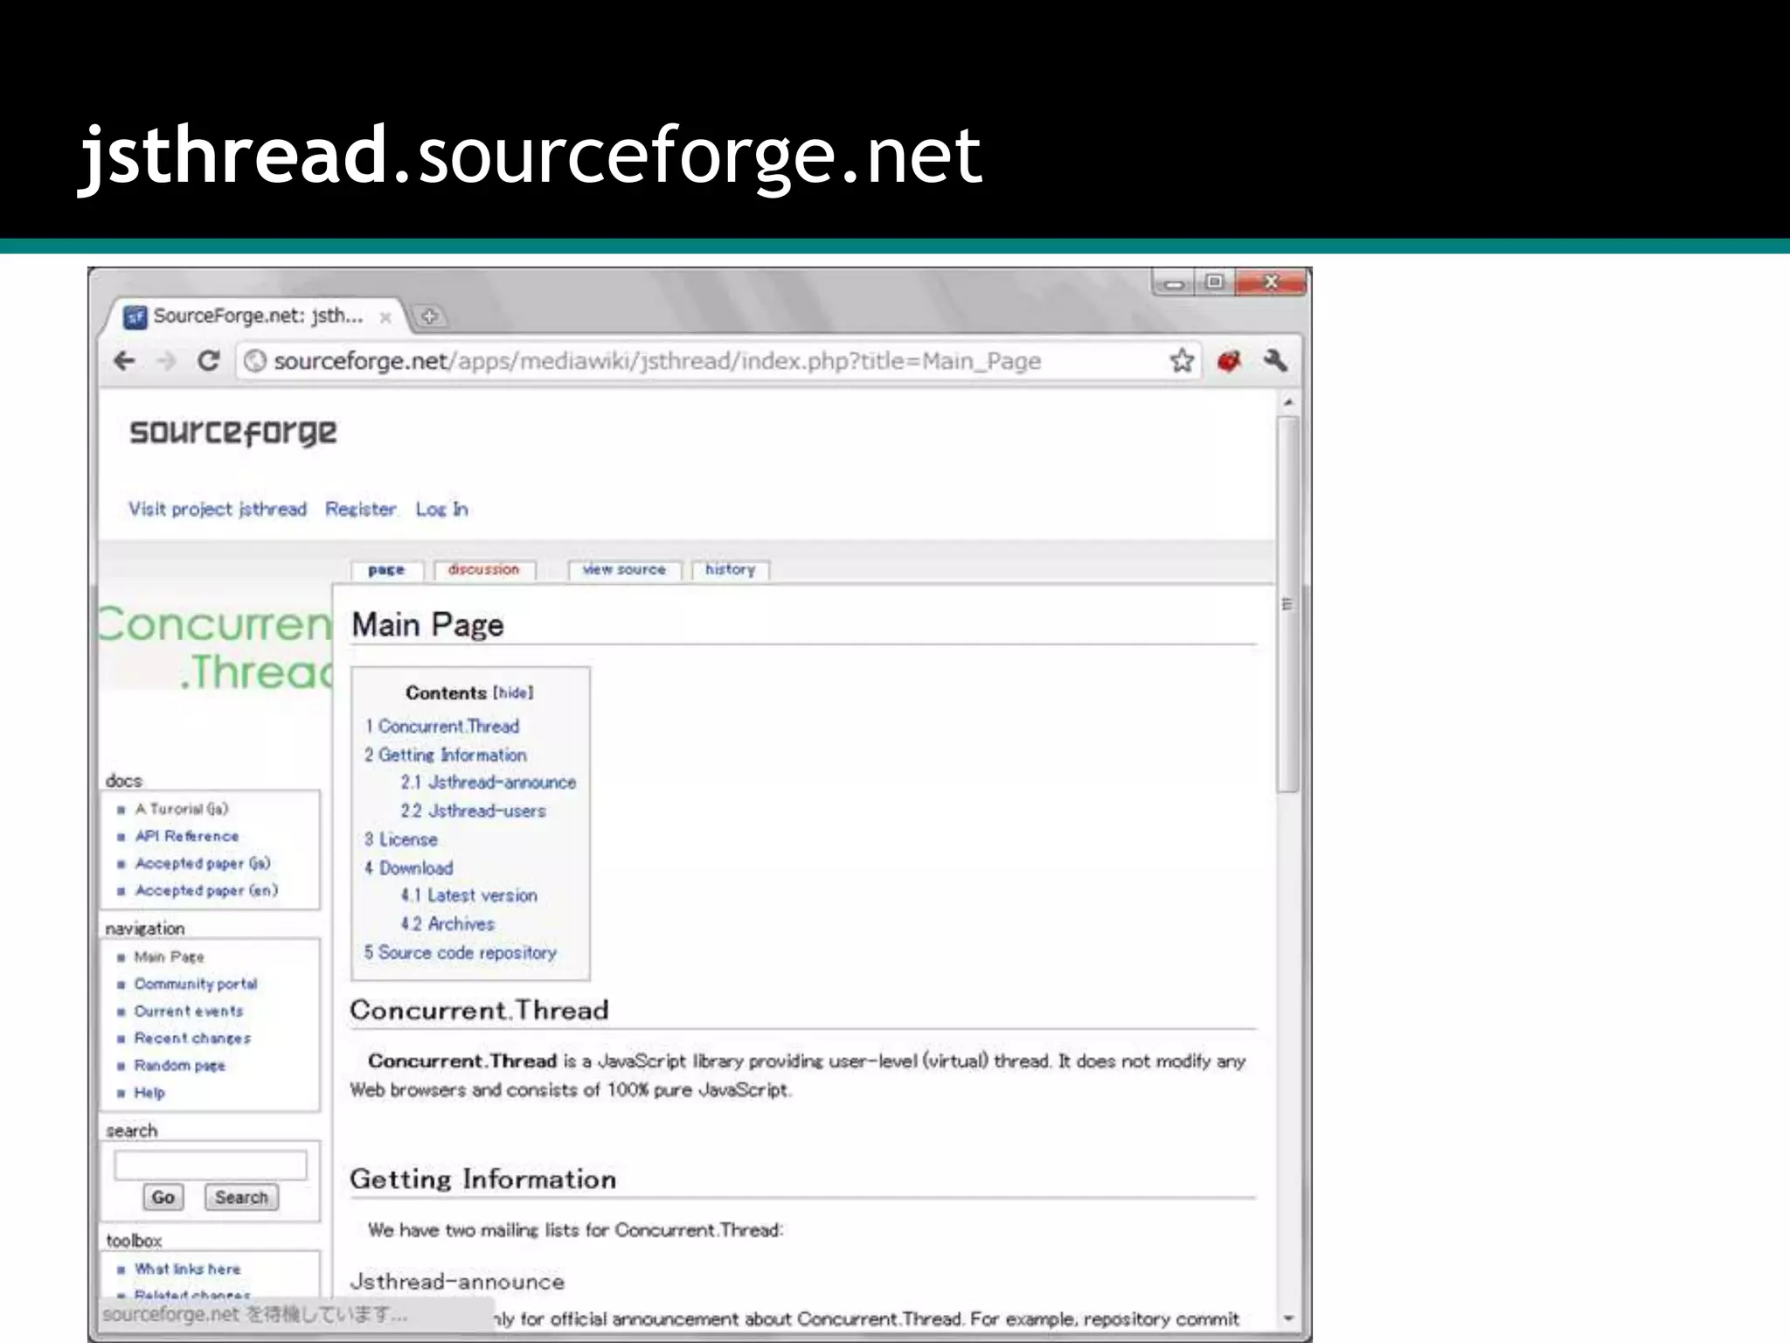Open the history tab

730,570
